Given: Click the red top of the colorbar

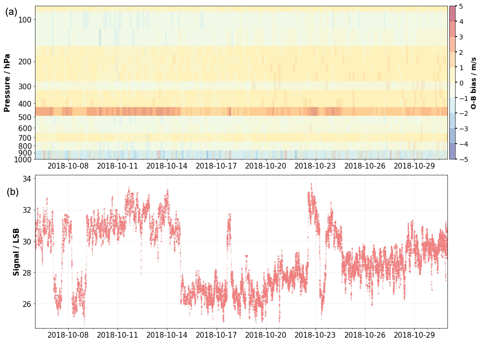Looking at the screenshot, I should (452, 10).
